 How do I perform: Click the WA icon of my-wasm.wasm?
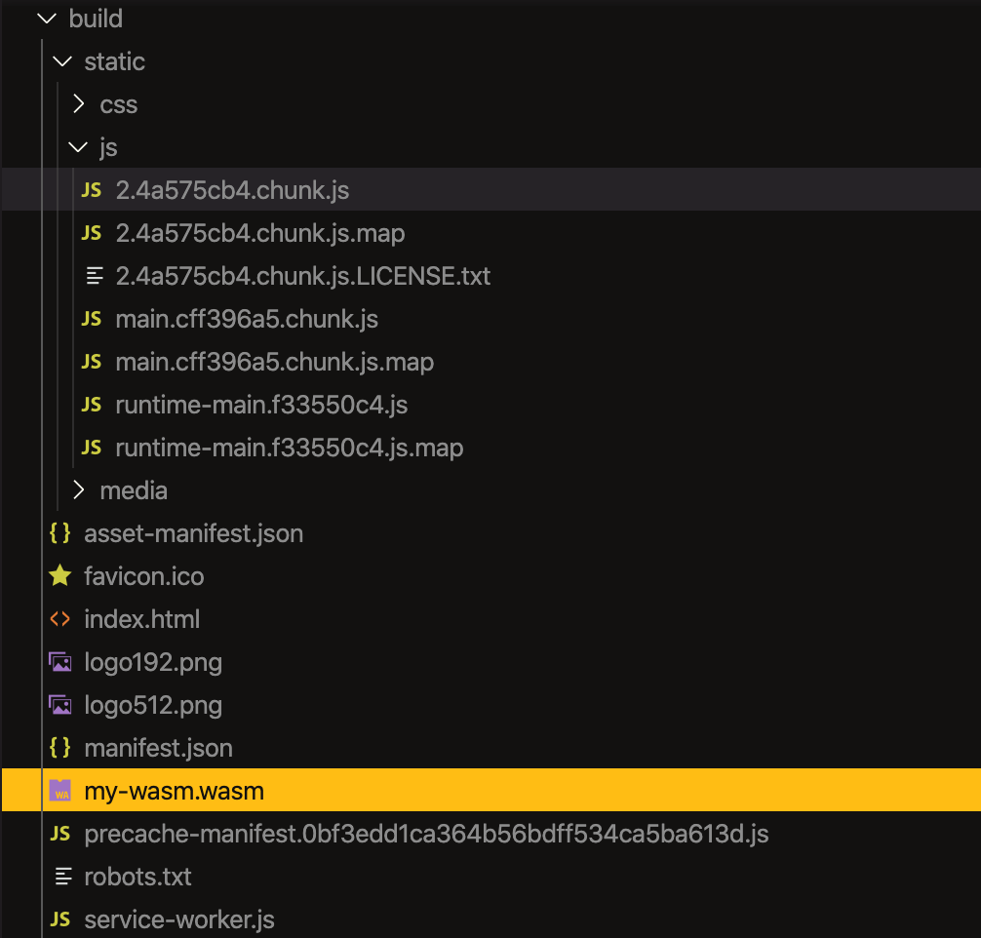(x=60, y=791)
